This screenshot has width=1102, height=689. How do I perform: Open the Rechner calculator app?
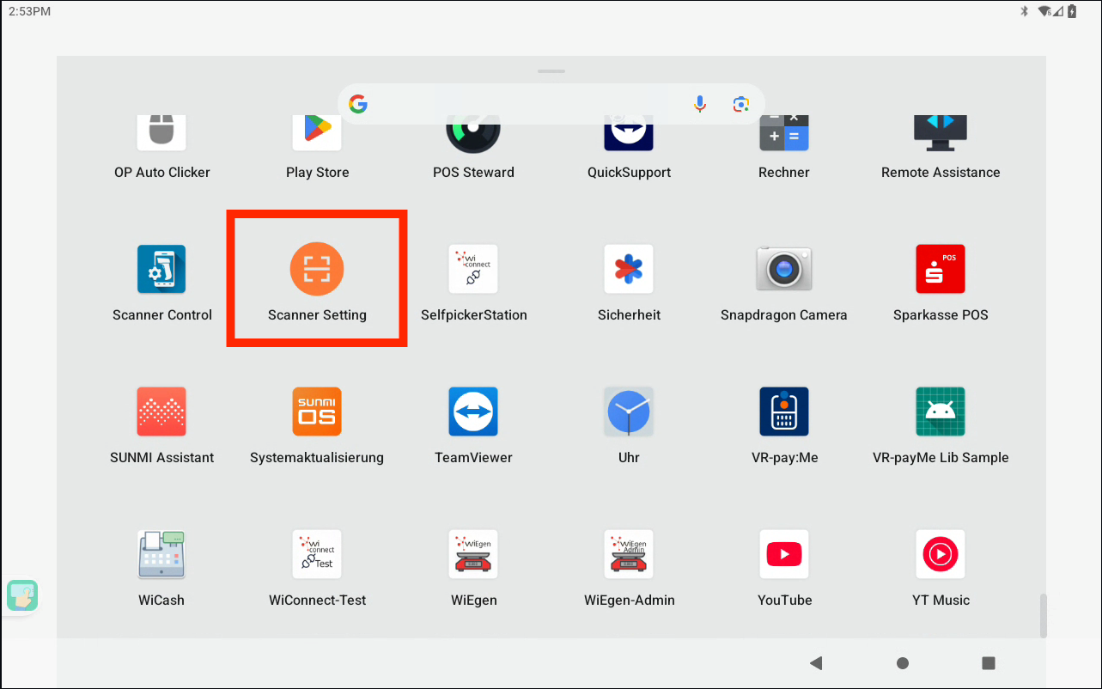(x=784, y=133)
